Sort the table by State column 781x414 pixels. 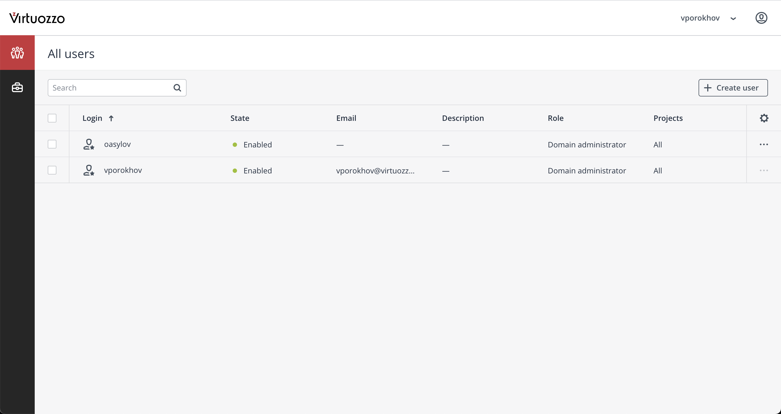(239, 118)
